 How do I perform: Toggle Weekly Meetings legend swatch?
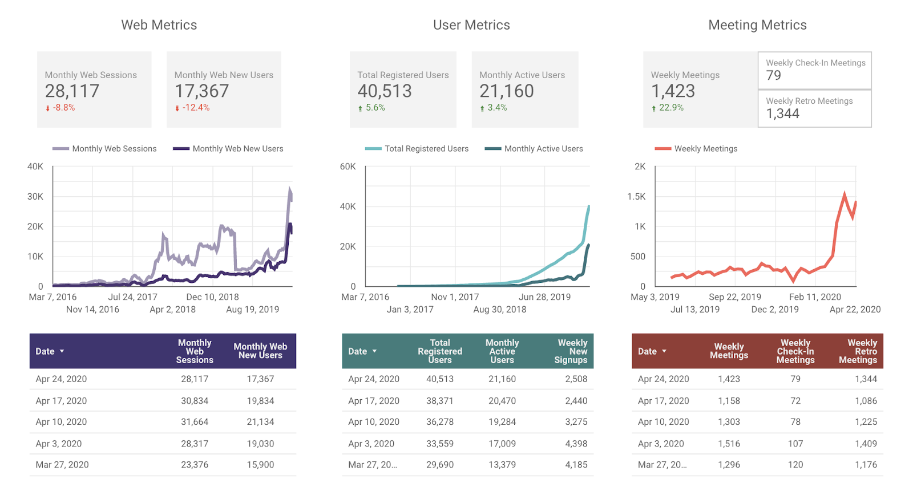click(663, 149)
